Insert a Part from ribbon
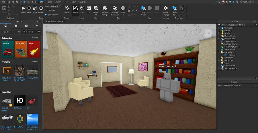Image resolution: width=258 pixels, height=133 pixels. [82, 10]
